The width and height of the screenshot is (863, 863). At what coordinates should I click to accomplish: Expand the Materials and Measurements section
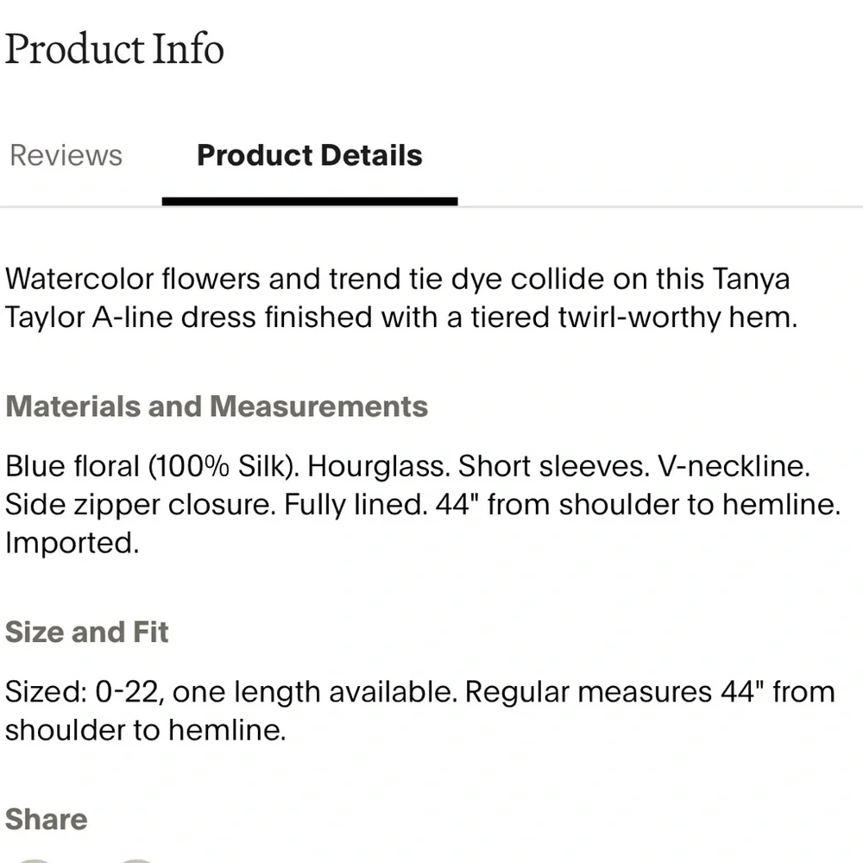point(217,406)
